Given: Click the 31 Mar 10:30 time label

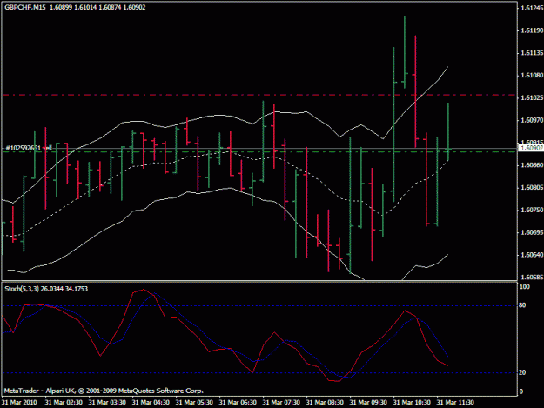Looking at the screenshot, I should click(x=412, y=403).
